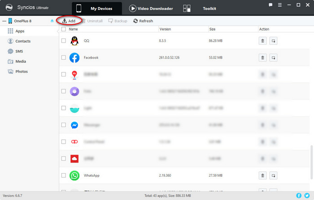Image resolution: width=314 pixels, height=200 pixels.
Task: Check the Messenger app checkbox
Action: (x=64, y=125)
